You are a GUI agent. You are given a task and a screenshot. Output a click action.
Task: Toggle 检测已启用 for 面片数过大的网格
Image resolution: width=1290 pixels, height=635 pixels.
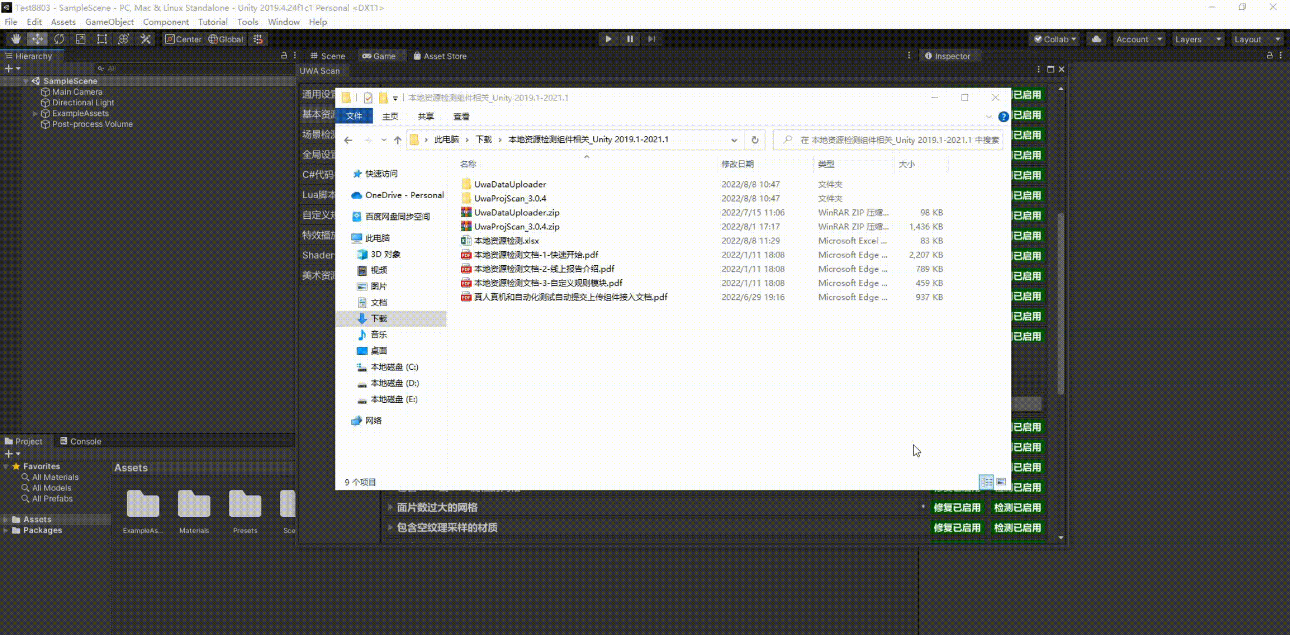pyautogui.click(x=1017, y=507)
